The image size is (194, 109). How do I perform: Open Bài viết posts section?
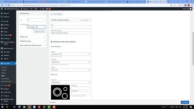click(6, 21)
